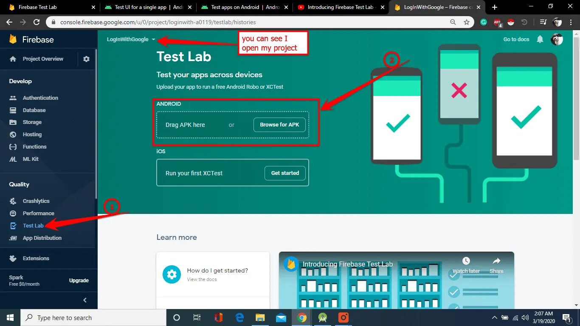The height and width of the screenshot is (326, 580).
Task: Switch to Test apps on Android tab
Action: click(245, 7)
